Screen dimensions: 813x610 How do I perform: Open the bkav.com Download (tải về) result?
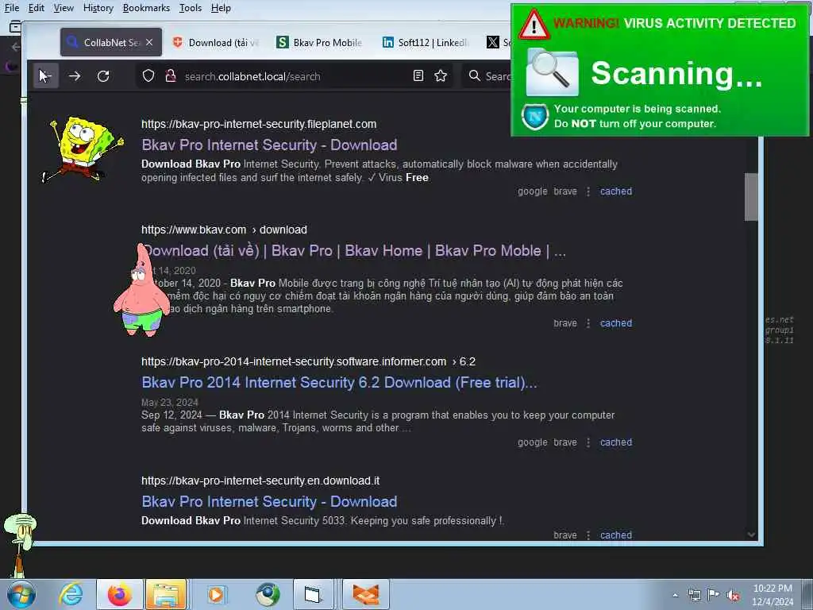click(353, 250)
